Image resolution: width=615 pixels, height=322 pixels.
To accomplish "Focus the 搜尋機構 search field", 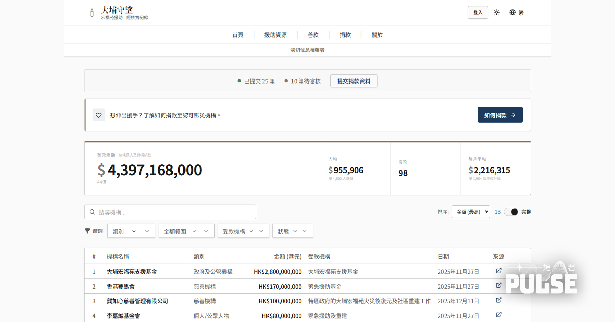I will 174,212.
